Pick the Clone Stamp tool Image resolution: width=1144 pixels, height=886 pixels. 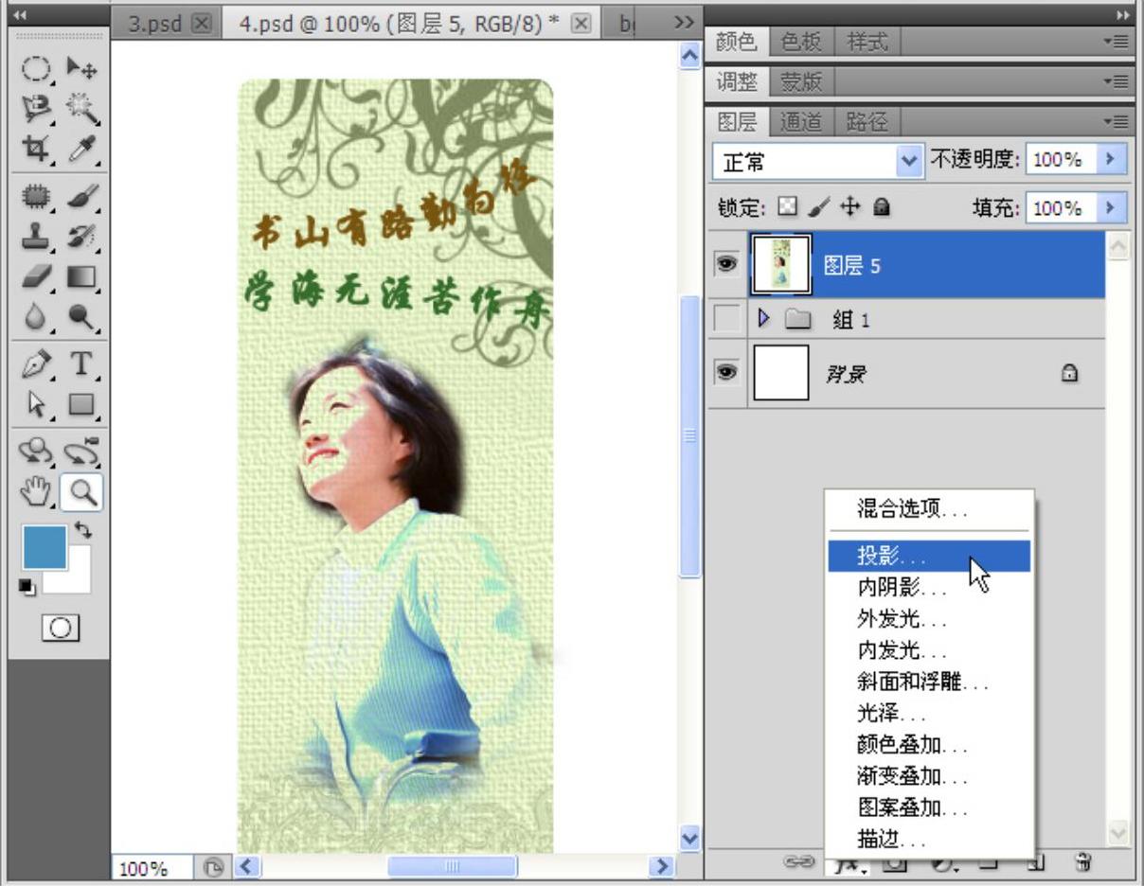35,236
